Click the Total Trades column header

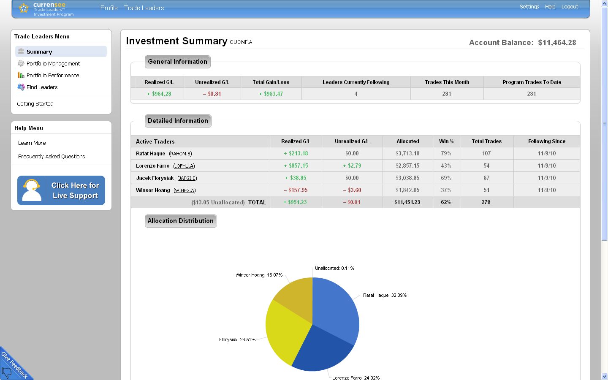click(486, 141)
